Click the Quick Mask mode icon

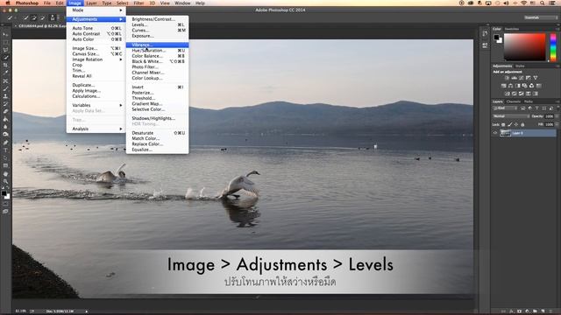coord(5,204)
